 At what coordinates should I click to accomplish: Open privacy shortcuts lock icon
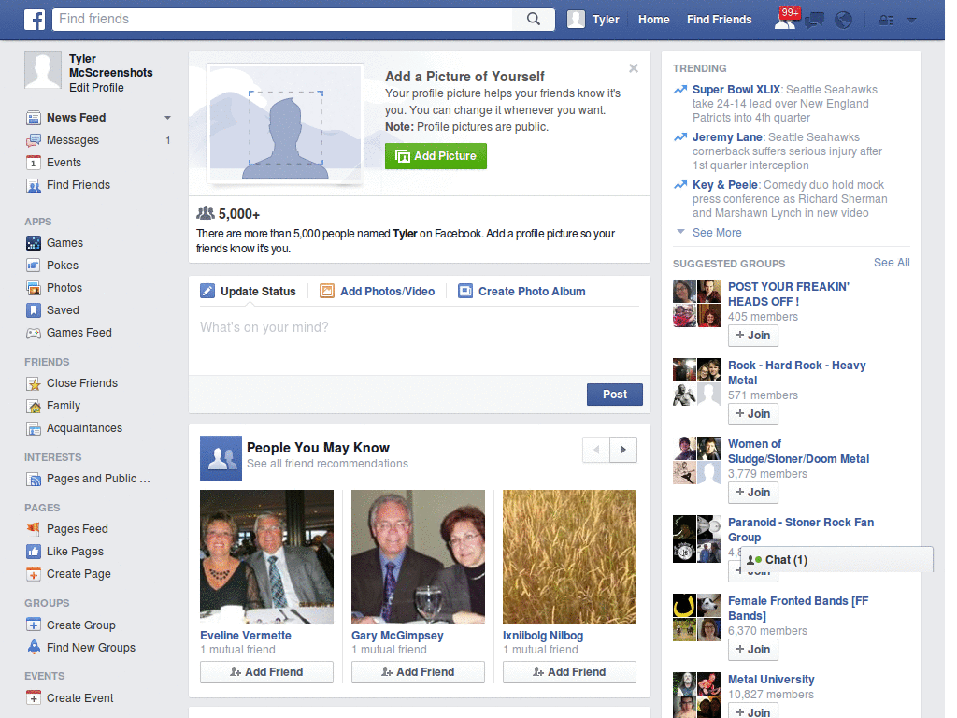tap(886, 21)
